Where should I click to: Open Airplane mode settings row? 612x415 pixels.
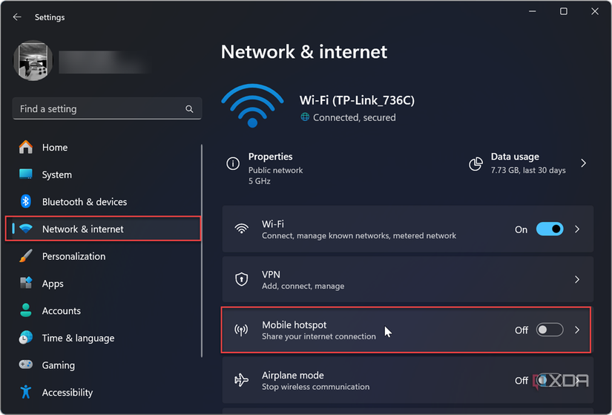(x=371, y=380)
